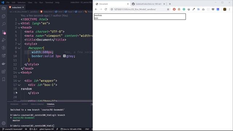Click the word random on line 18
This screenshot has height=131, width=233.
tap(26, 89)
